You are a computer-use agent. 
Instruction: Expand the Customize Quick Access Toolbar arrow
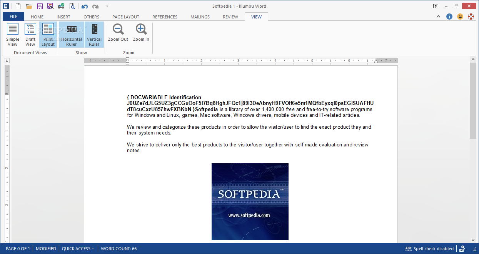[107, 6]
